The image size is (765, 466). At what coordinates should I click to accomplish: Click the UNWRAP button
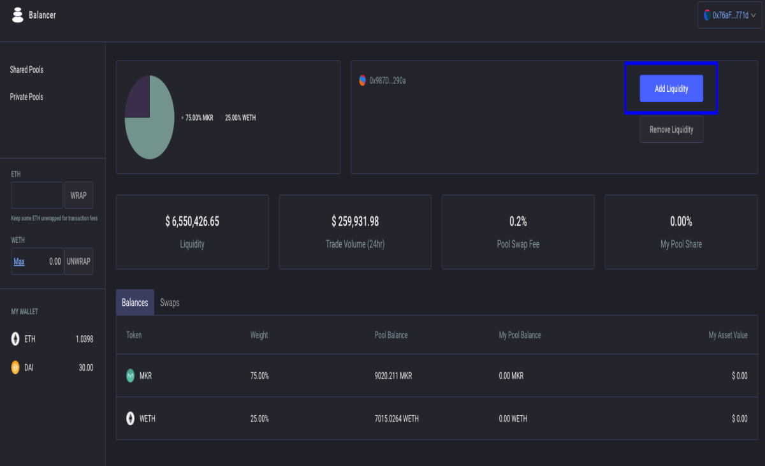78,261
